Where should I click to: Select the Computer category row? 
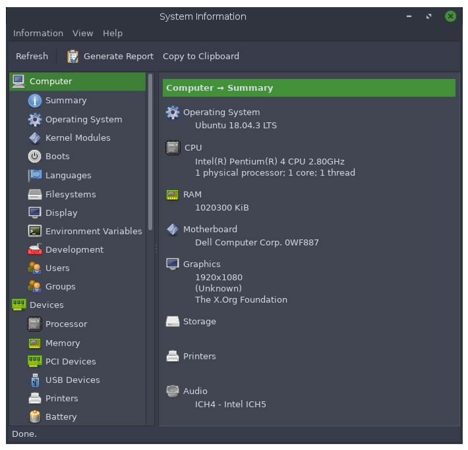pyautogui.click(x=78, y=82)
